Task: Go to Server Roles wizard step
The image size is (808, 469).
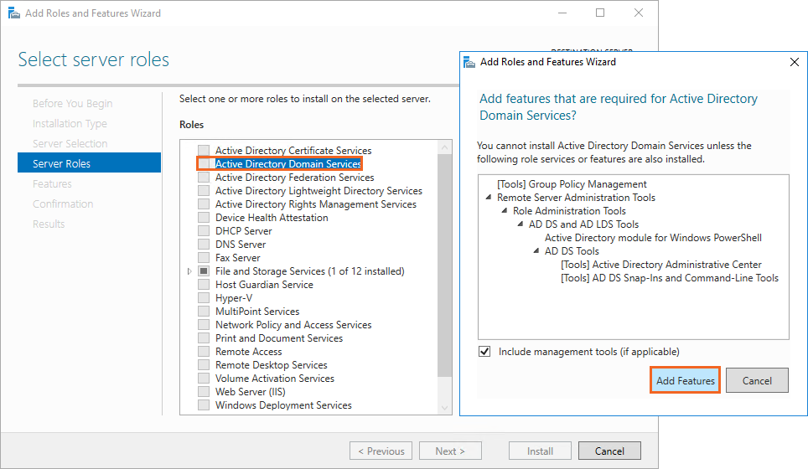Action: click(61, 163)
